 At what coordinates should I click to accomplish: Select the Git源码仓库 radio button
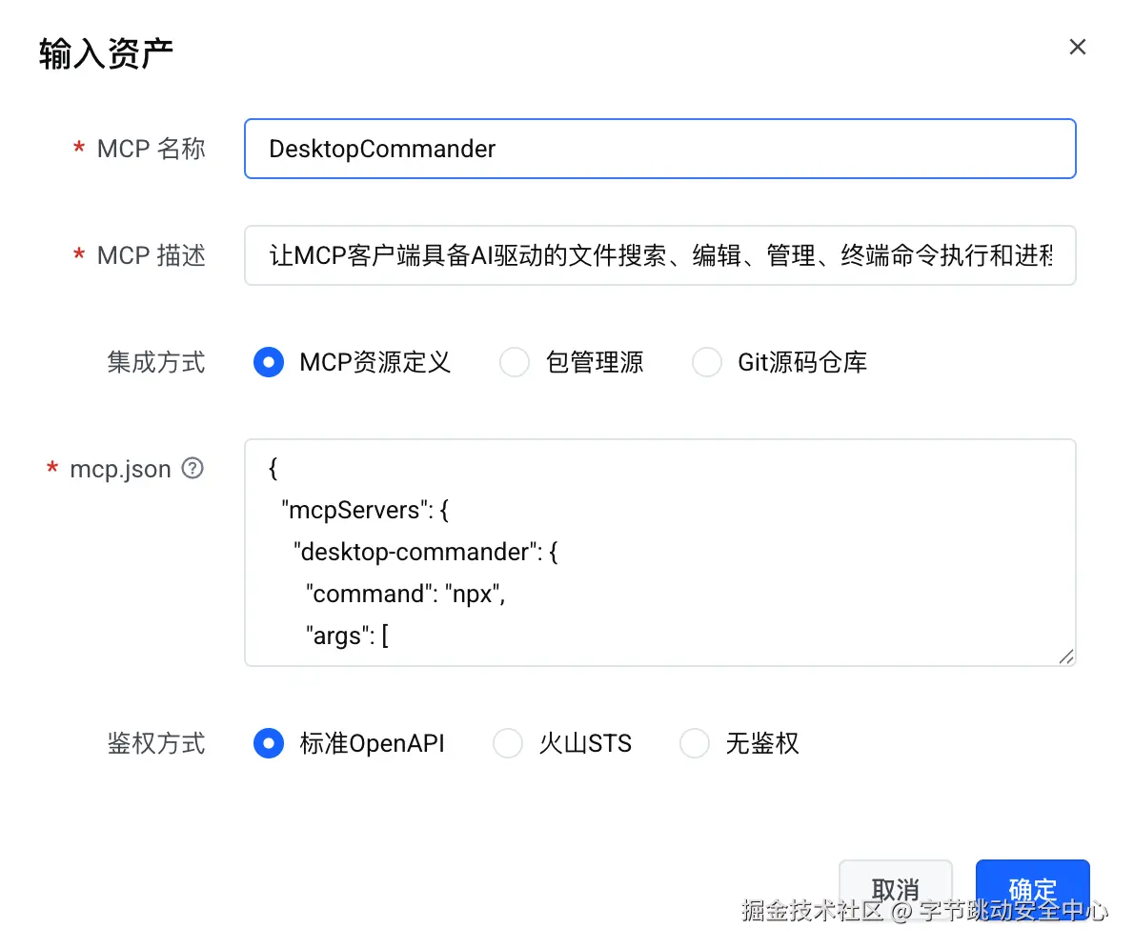click(x=707, y=362)
